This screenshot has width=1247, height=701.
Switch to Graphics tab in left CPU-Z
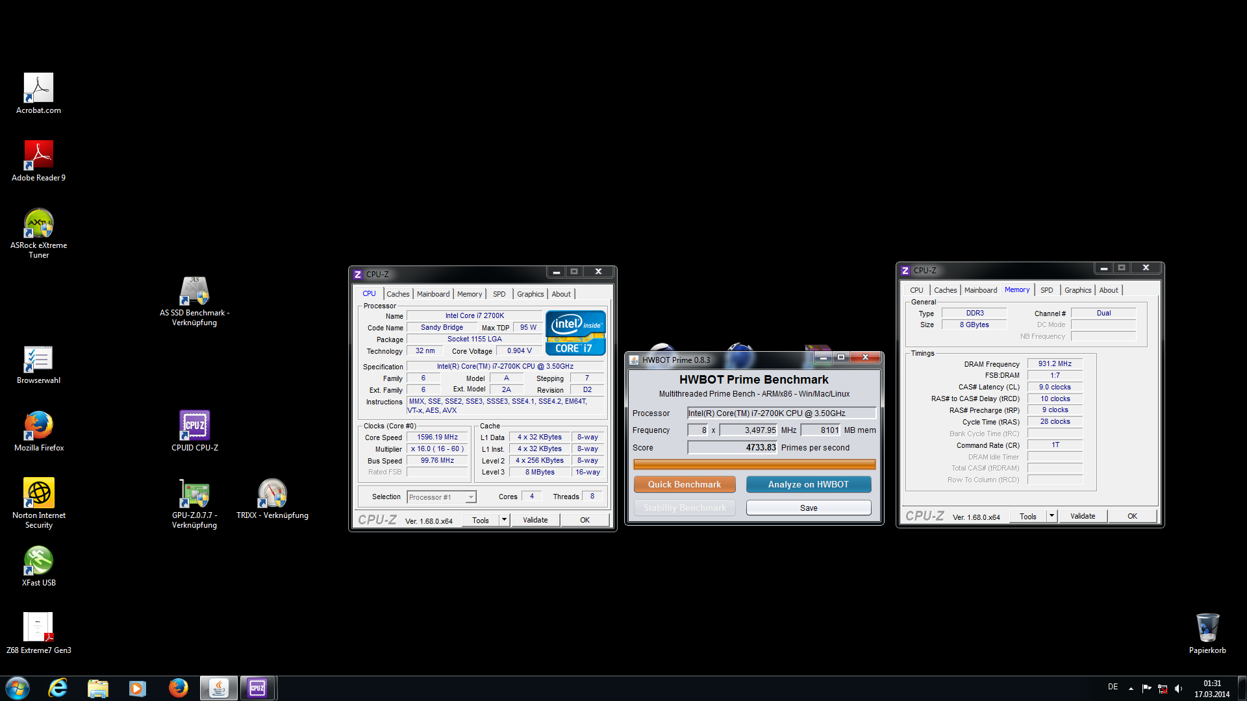click(531, 294)
